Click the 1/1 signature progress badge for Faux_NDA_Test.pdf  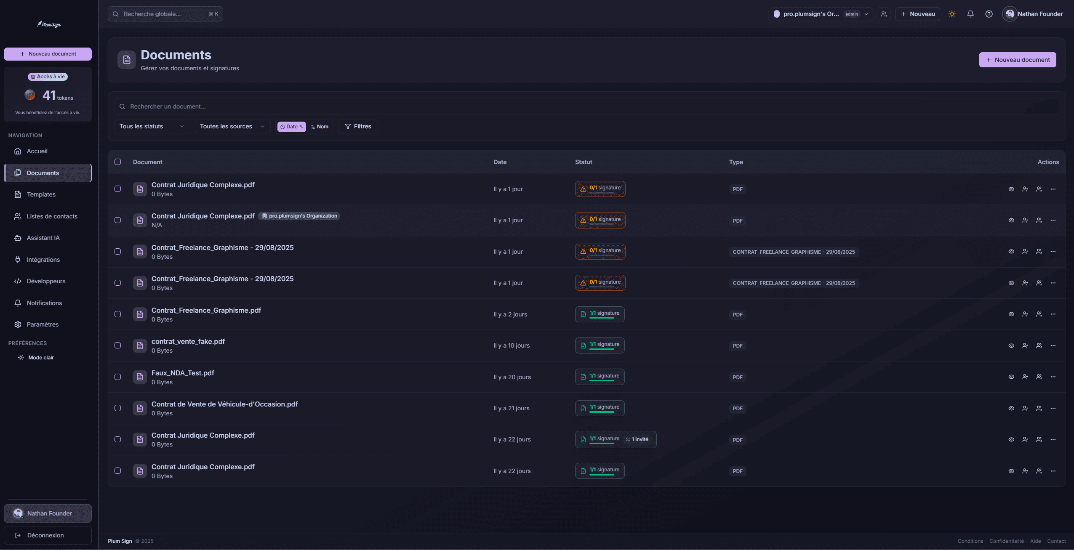pyautogui.click(x=600, y=377)
